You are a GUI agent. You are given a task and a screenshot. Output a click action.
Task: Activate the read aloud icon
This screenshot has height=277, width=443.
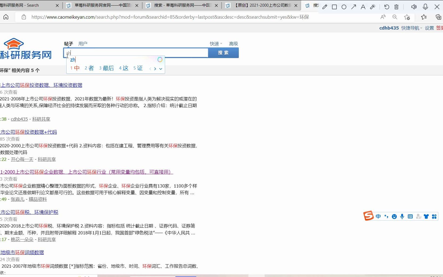(383, 17)
